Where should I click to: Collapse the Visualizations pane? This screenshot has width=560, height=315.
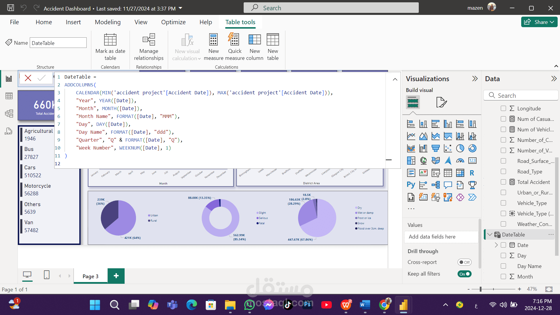475,79
